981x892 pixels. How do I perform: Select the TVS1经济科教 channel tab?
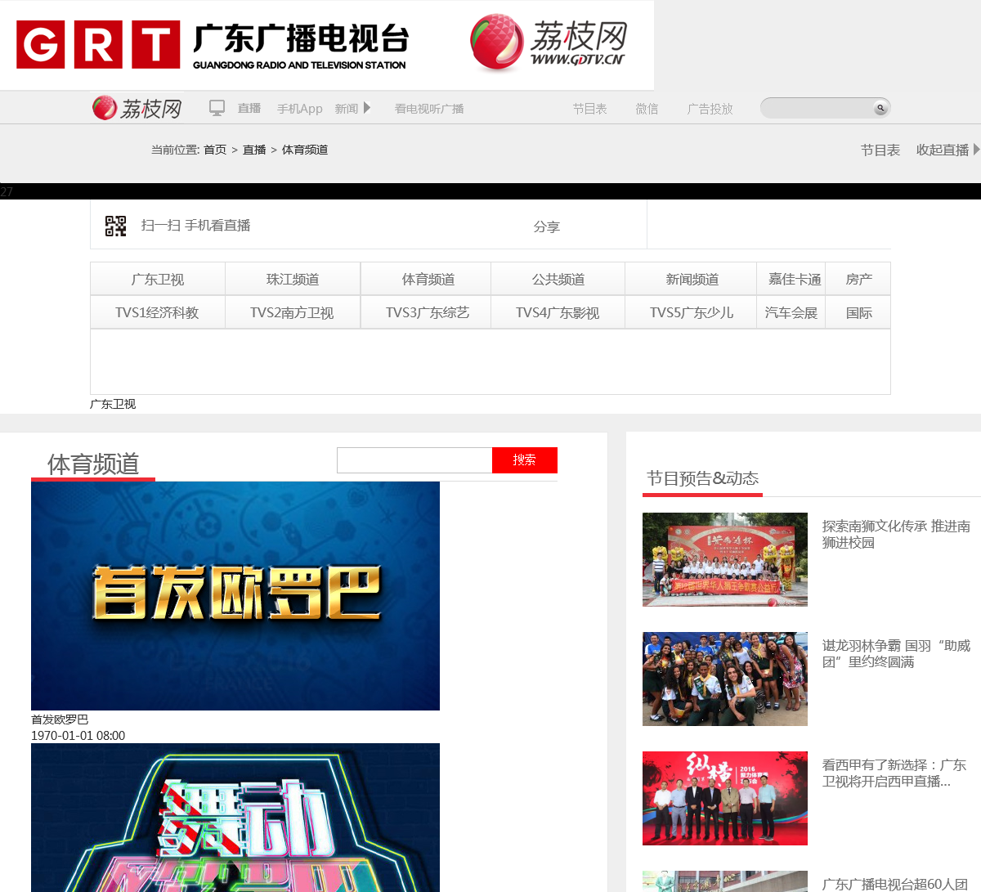158,312
